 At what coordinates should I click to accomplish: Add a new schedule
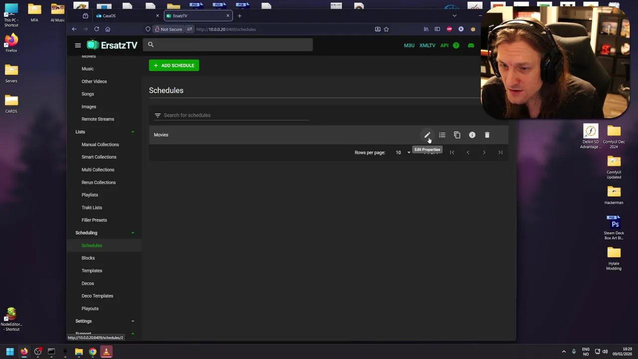[174, 65]
